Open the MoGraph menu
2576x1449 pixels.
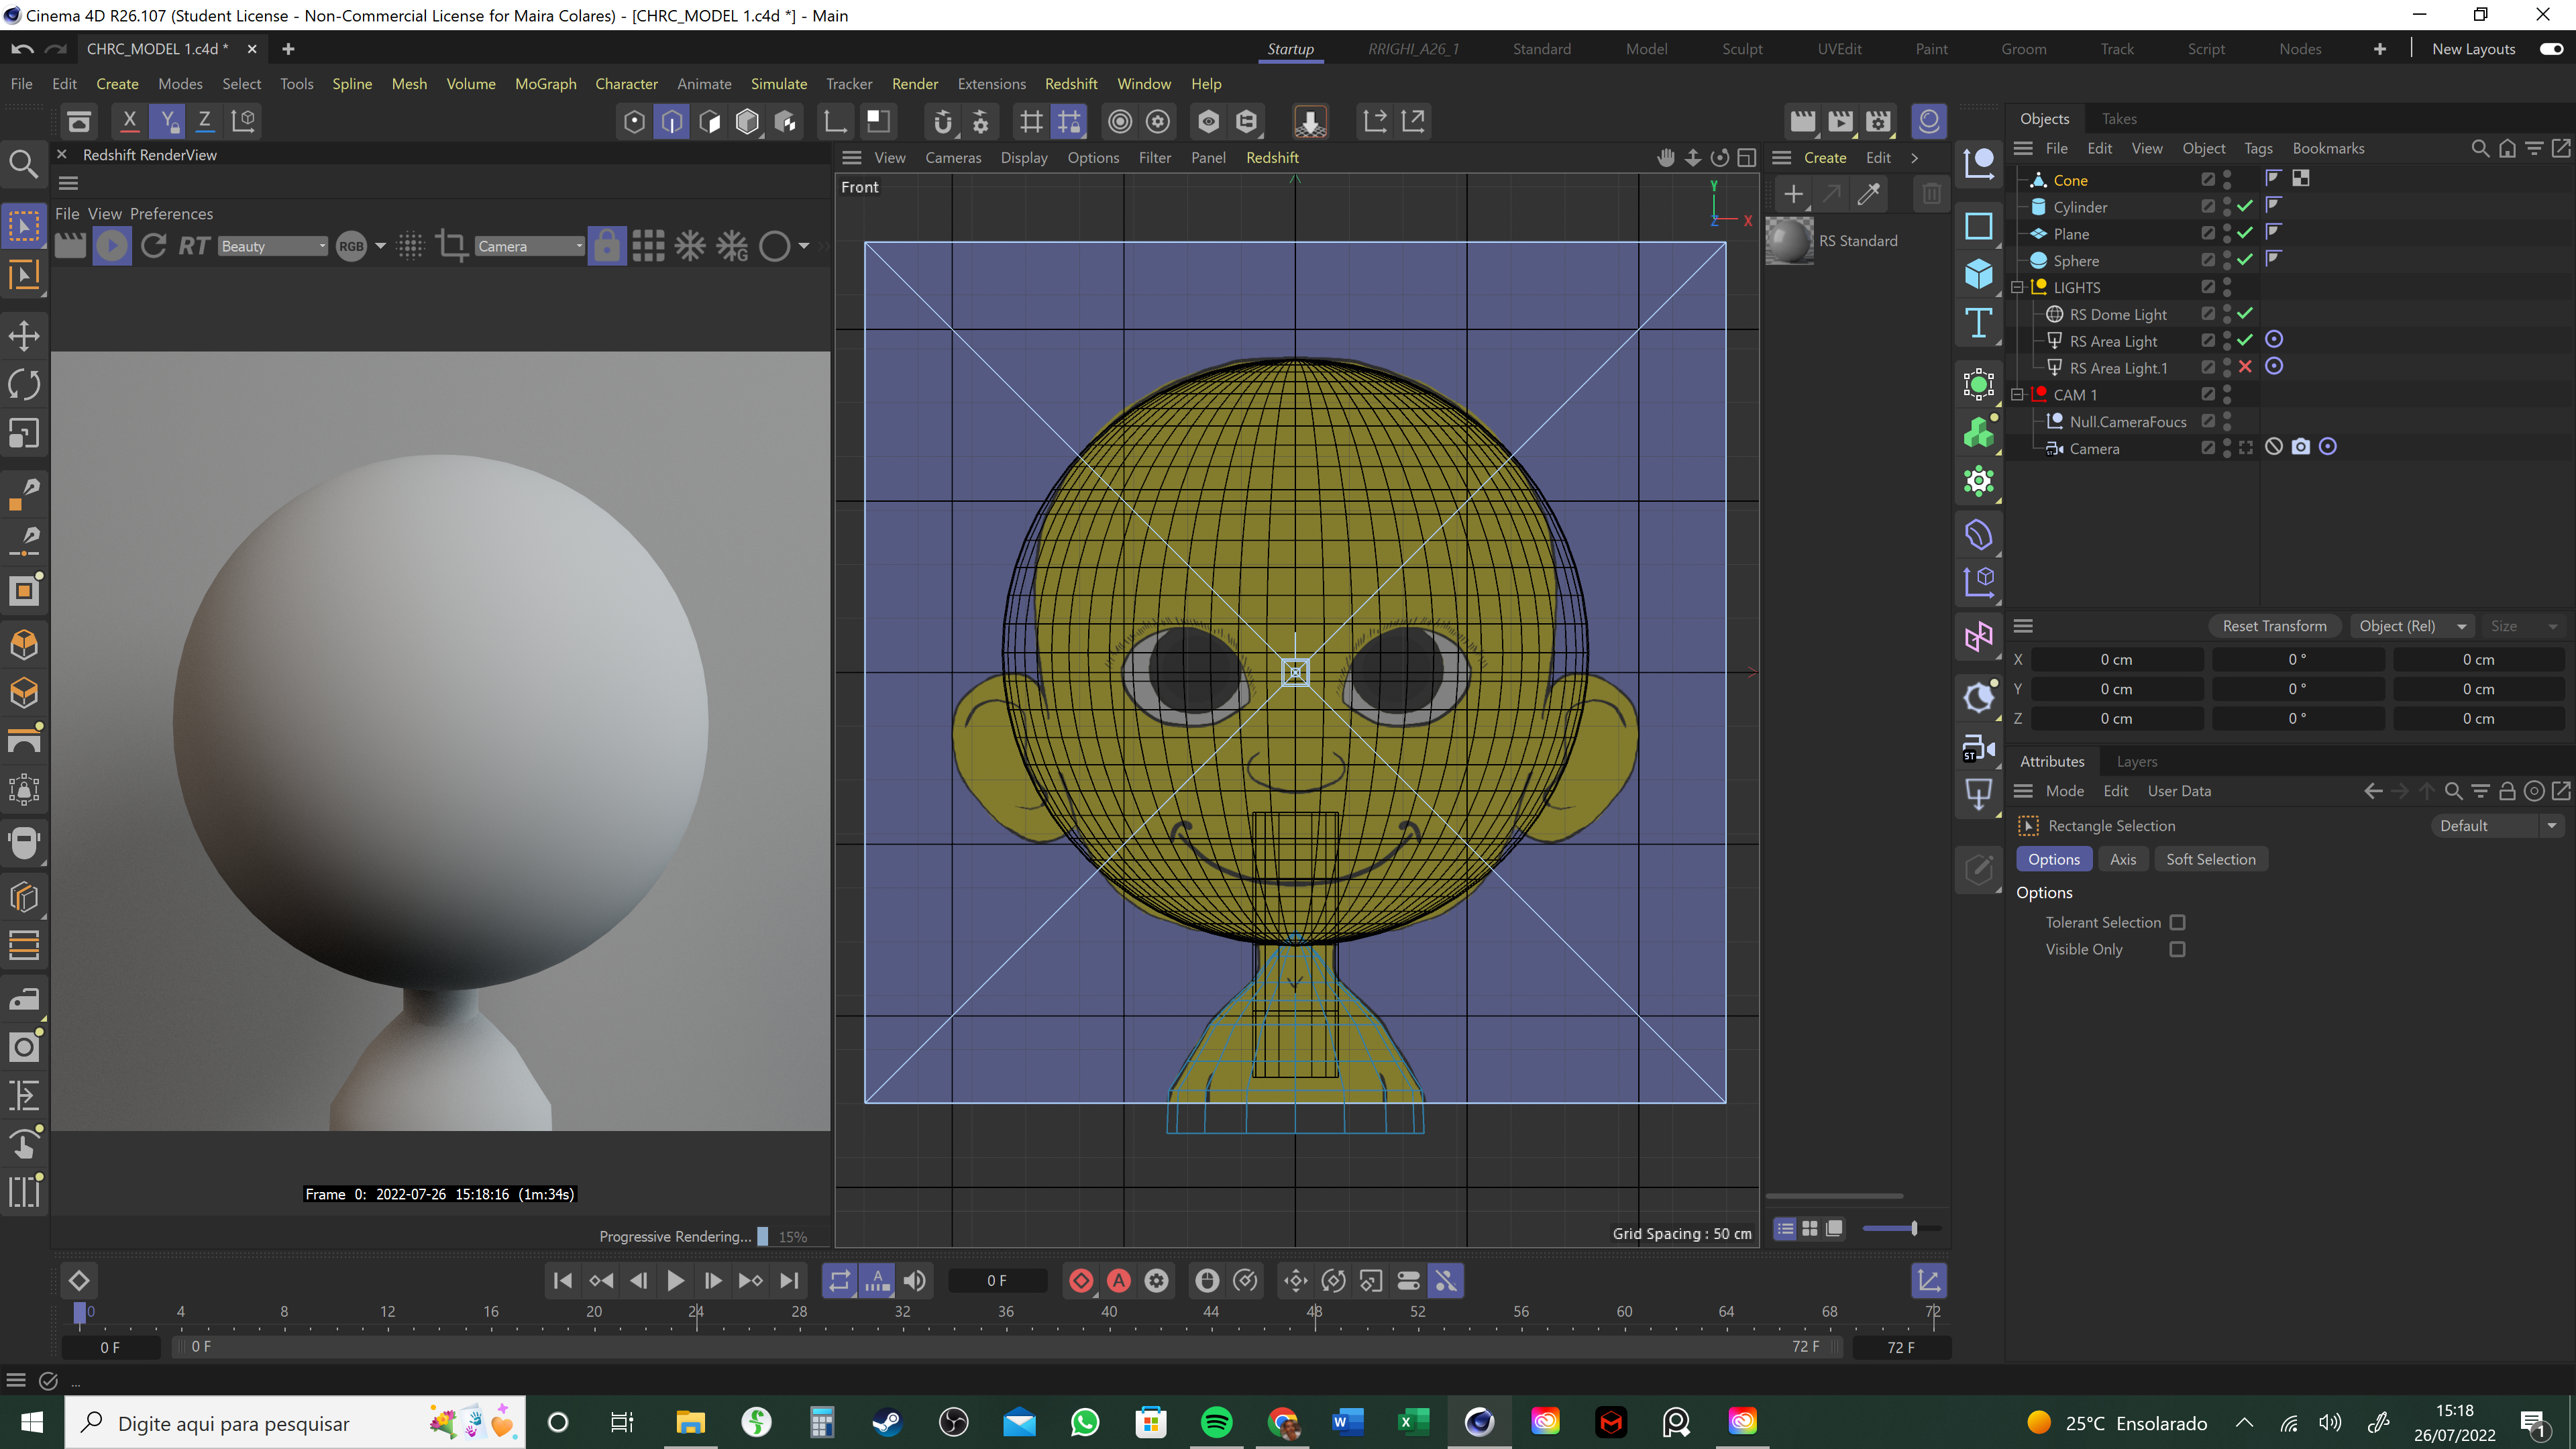(545, 84)
